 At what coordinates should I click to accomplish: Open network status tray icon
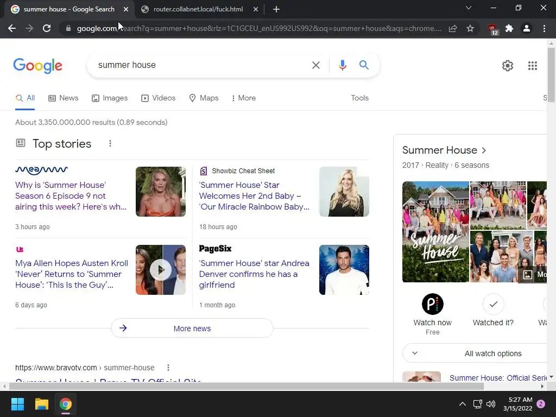pos(477,404)
